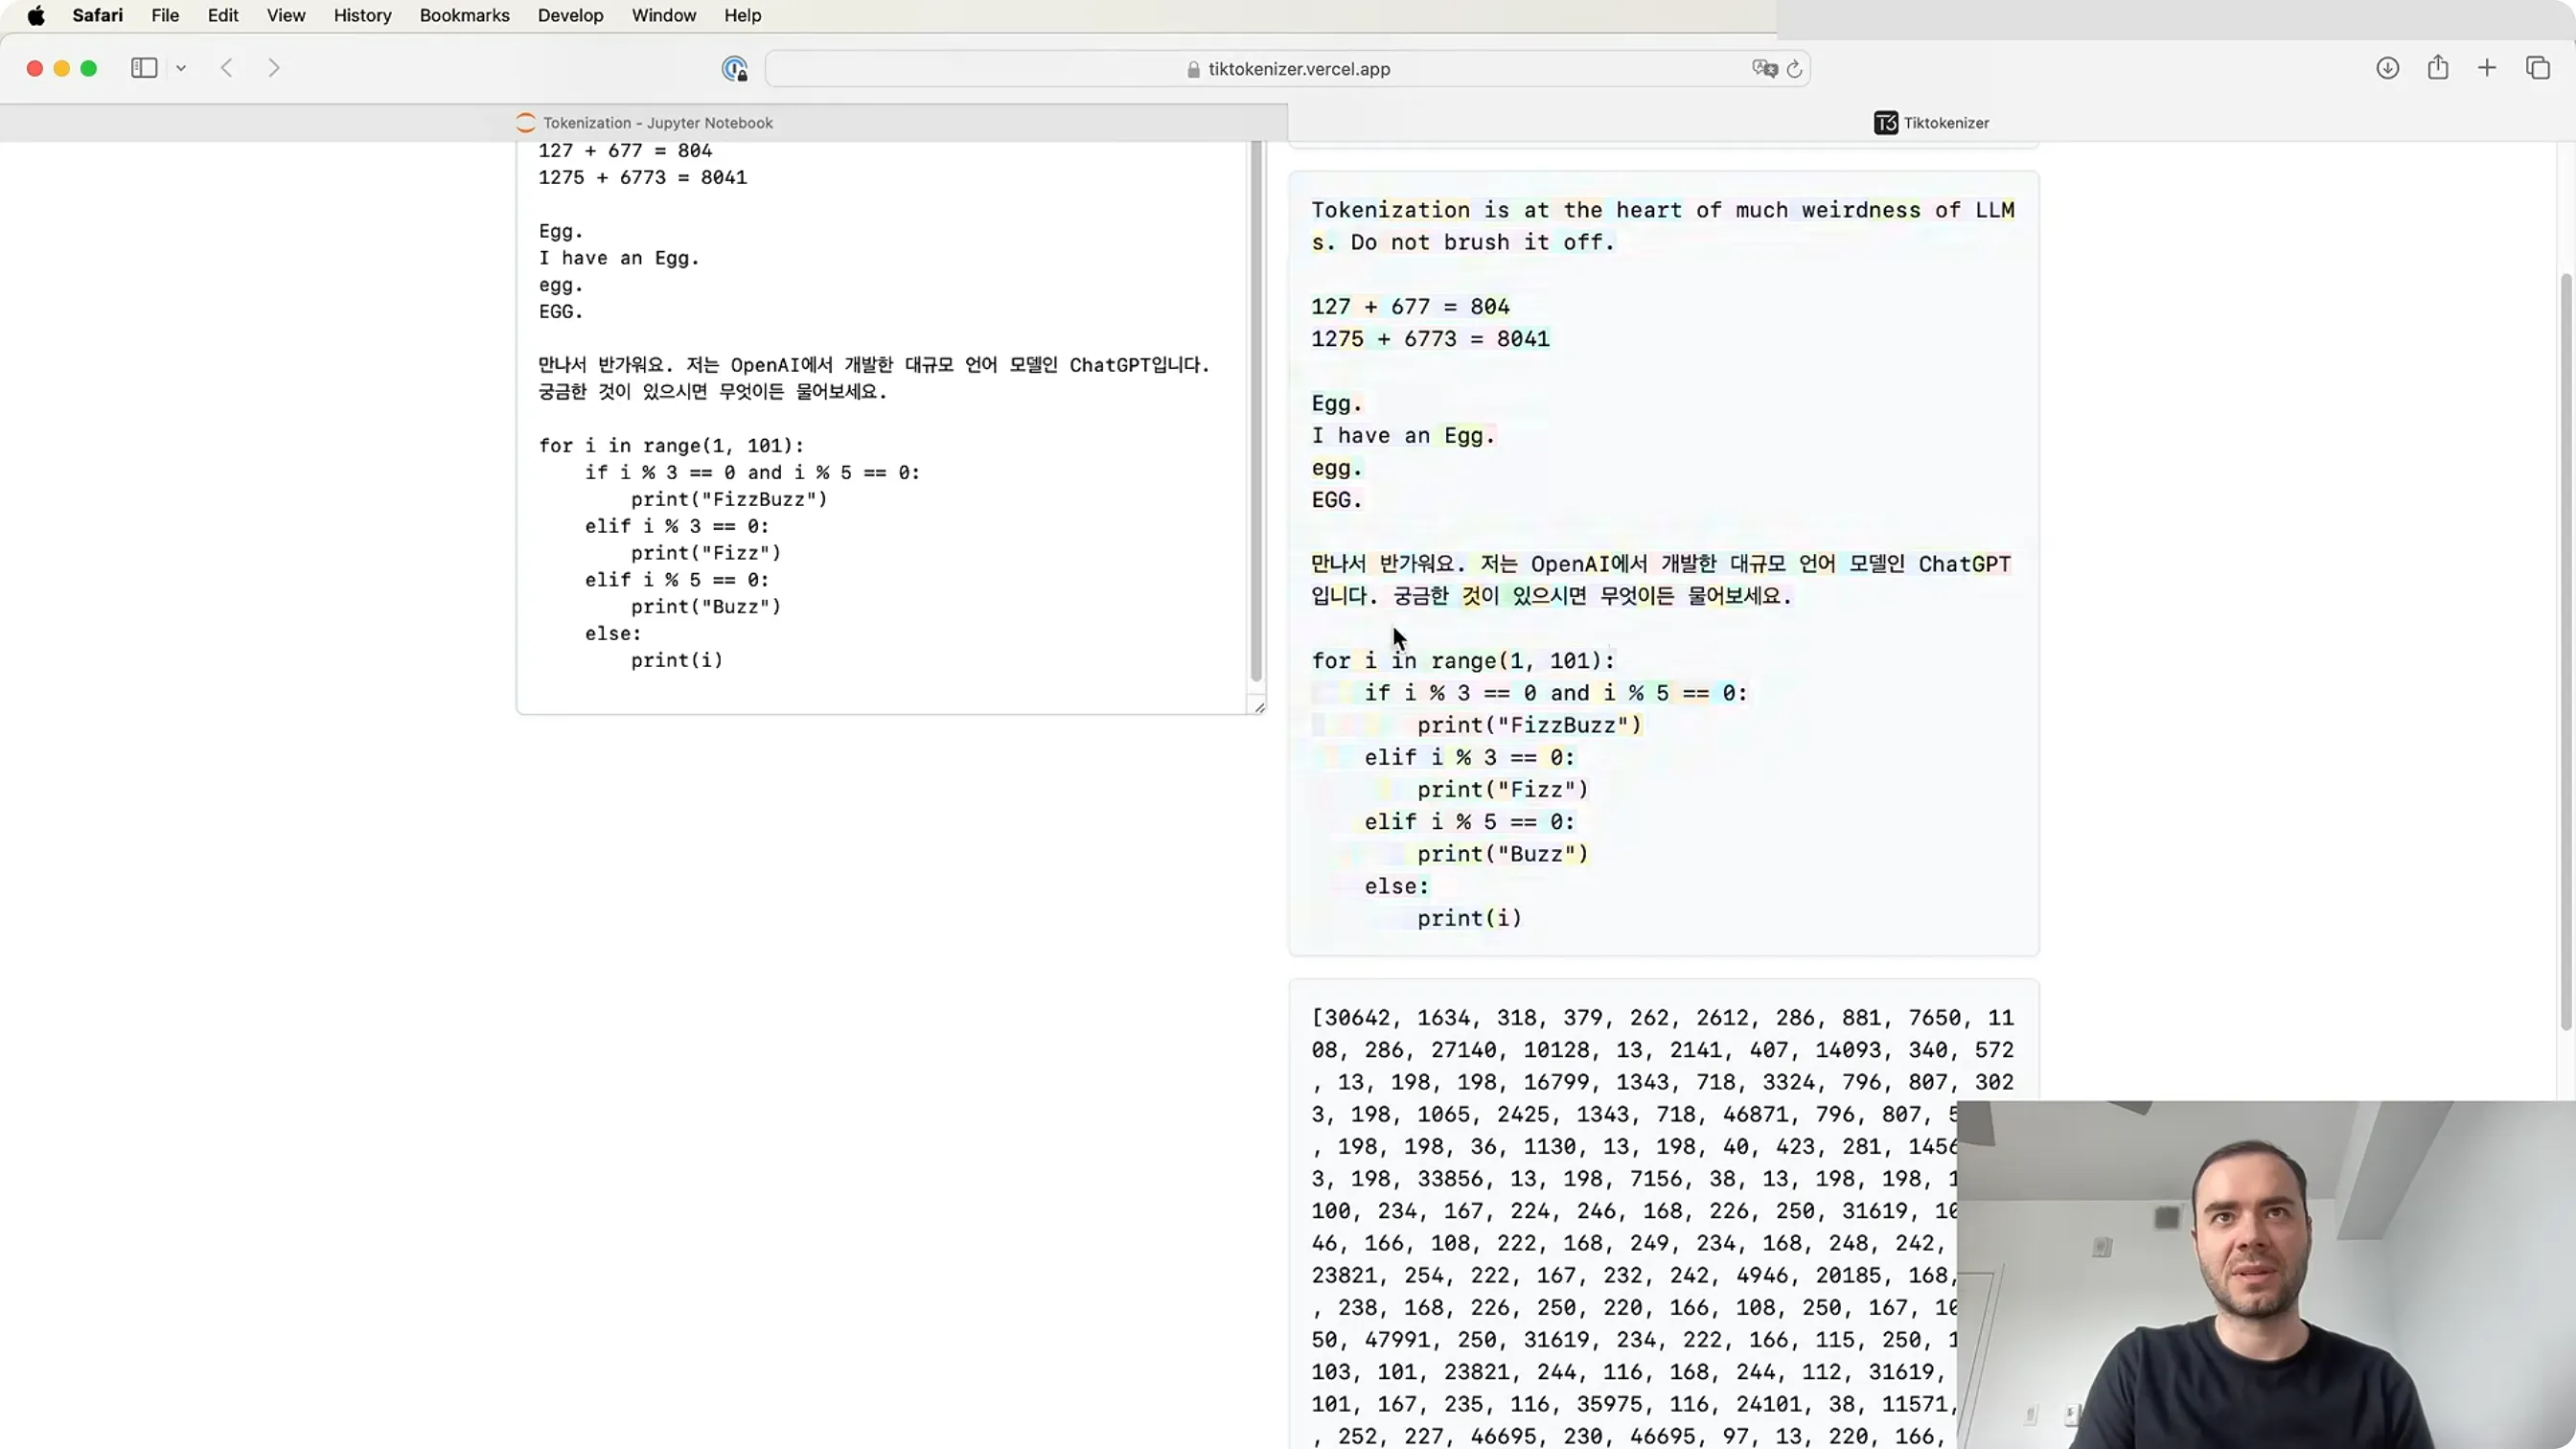This screenshot has width=2576, height=1449.
Task: Open the Apple menu
Action: point(36,15)
